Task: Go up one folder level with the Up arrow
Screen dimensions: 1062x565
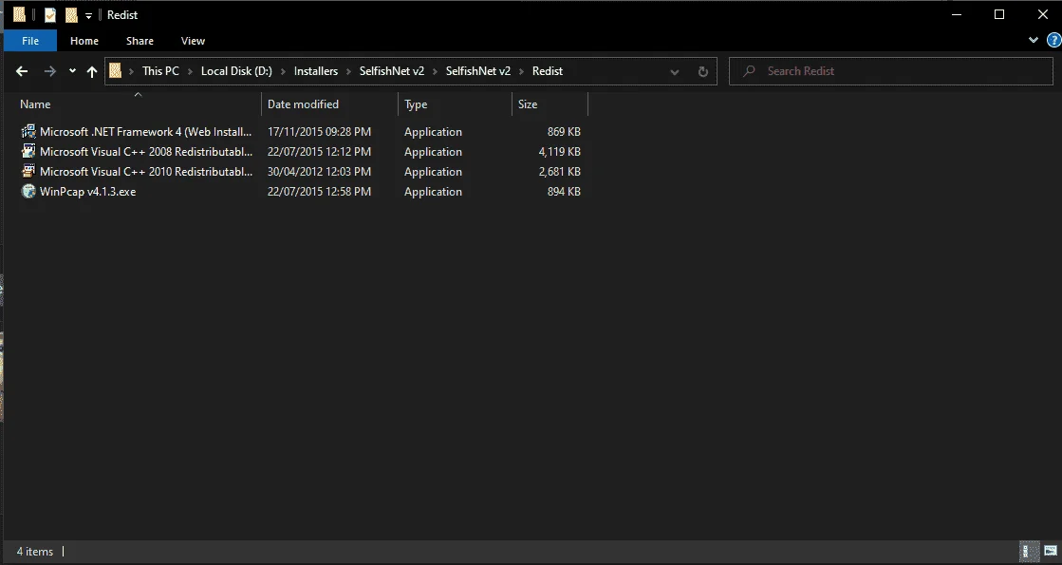Action: (x=92, y=71)
